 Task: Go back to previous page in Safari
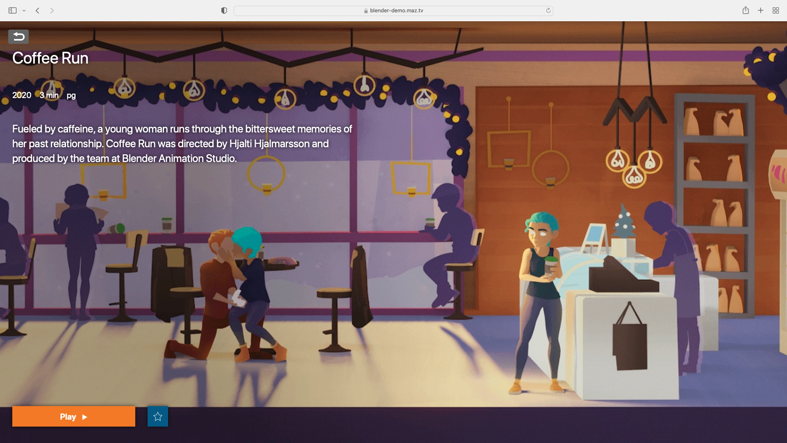coord(37,11)
